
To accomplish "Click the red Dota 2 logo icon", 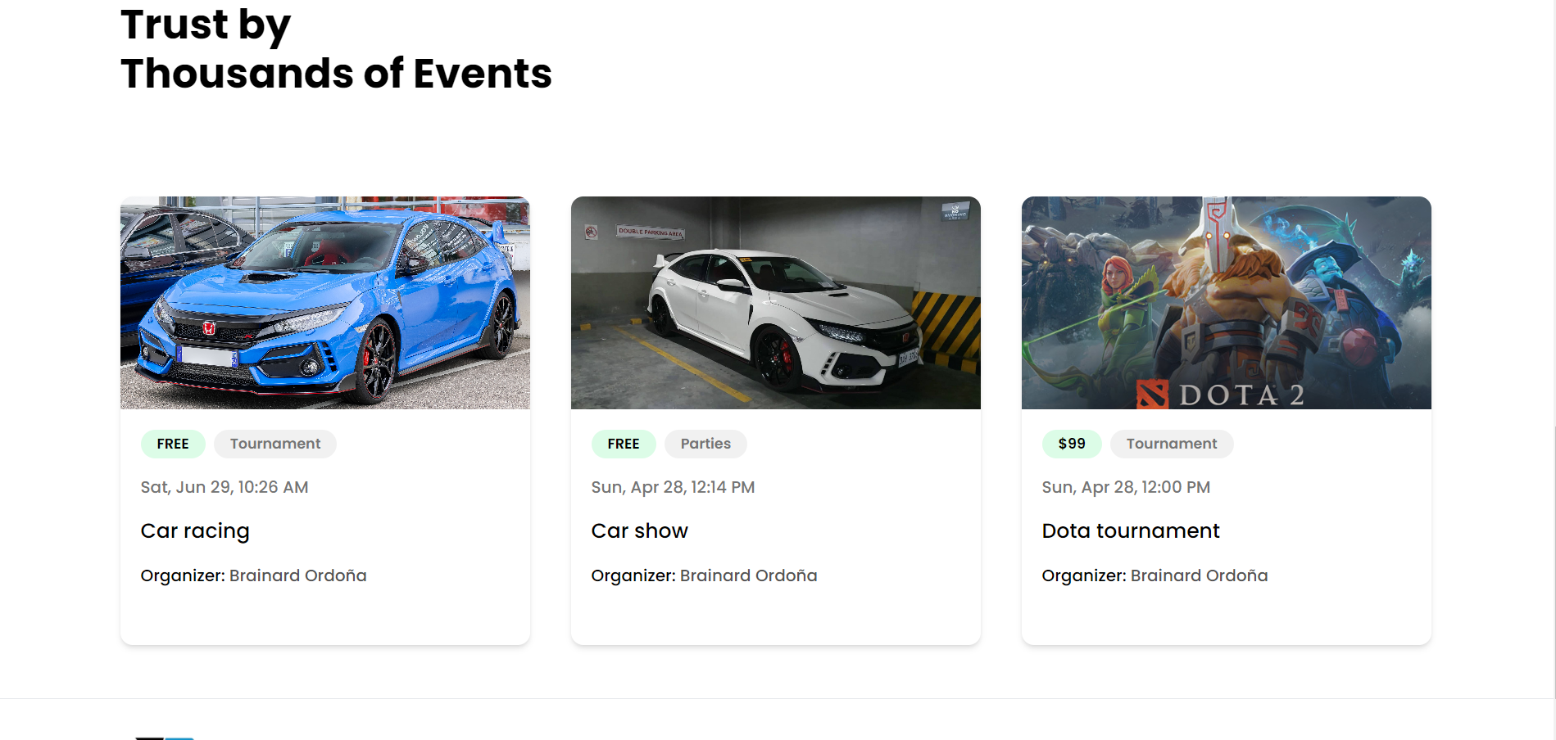I will tap(1152, 395).
